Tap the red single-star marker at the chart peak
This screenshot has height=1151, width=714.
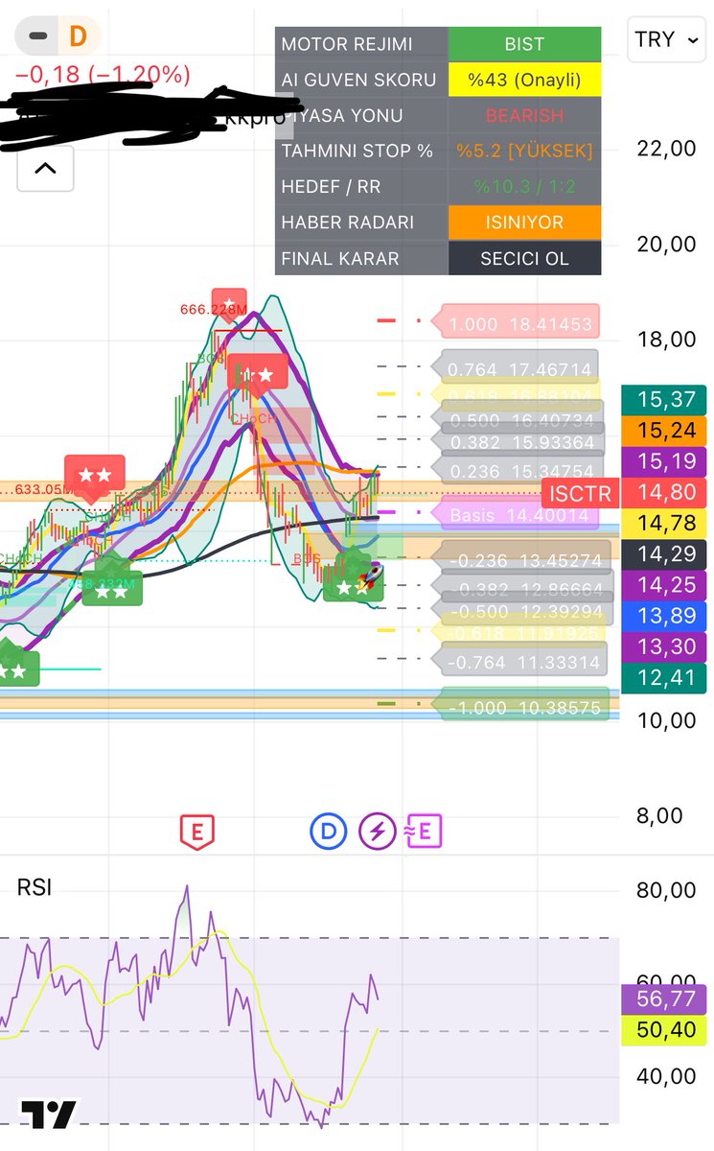pos(229,303)
